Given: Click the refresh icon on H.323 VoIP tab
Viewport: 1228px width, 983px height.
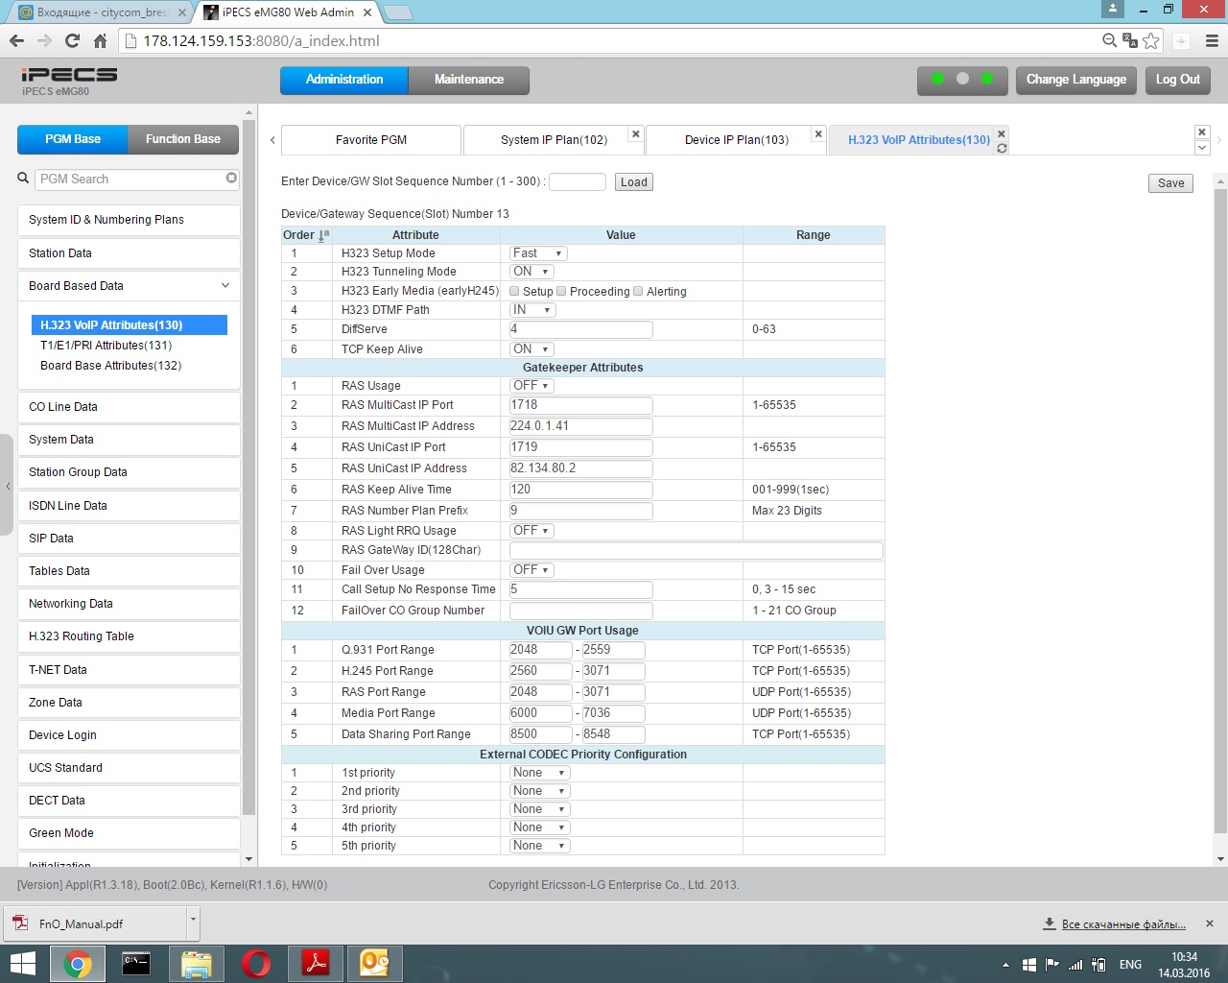Looking at the screenshot, I should pos(1002,149).
